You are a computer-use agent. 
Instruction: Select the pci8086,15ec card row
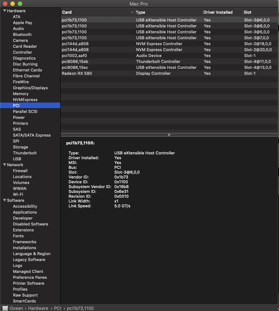click(169, 67)
